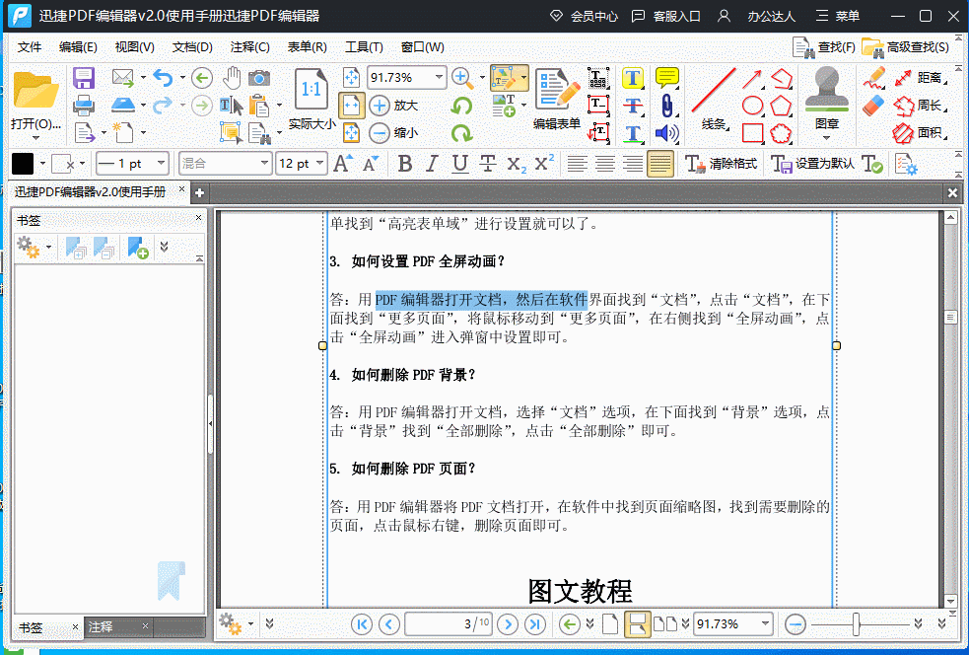Image resolution: width=969 pixels, height=655 pixels.
Task: Open the line width 1 pt dropdown
Action: pyautogui.click(x=162, y=164)
